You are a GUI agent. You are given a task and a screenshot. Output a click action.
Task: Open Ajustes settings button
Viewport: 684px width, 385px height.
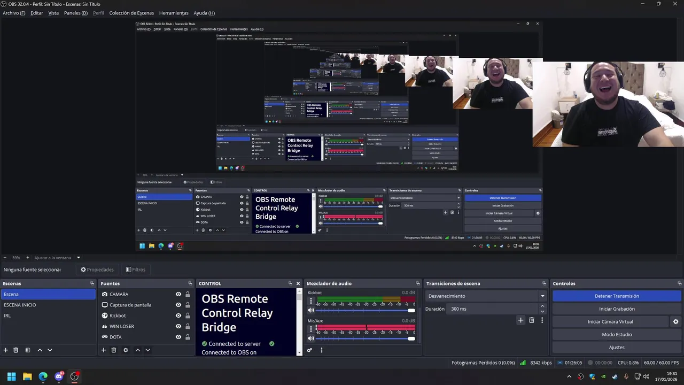point(617,347)
